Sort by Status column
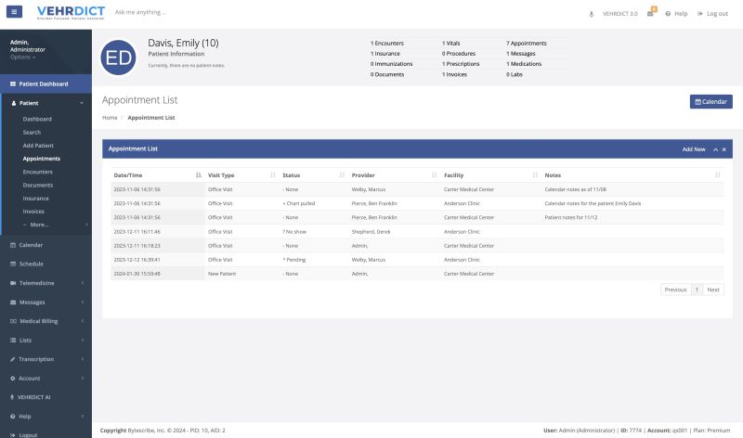This screenshot has height=438, width=743. (x=314, y=175)
